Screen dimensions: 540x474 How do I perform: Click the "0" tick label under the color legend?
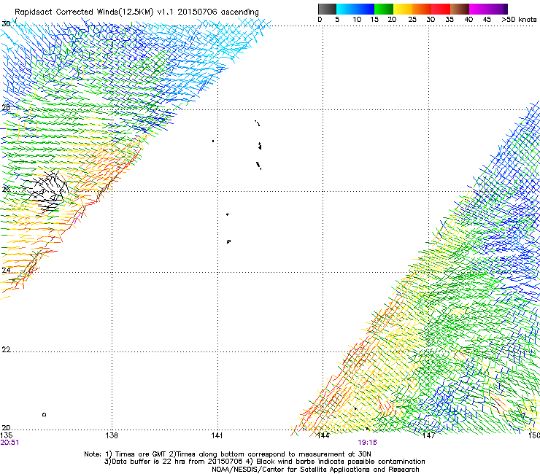tap(320, 20)
